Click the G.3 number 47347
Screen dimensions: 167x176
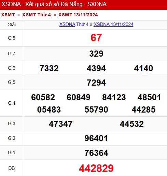tap(61, 124)
